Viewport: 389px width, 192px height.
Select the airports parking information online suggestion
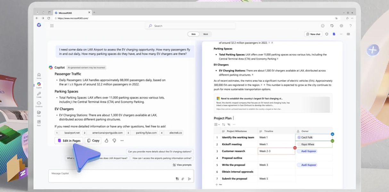pyautogui.click(x=162, y=158)
